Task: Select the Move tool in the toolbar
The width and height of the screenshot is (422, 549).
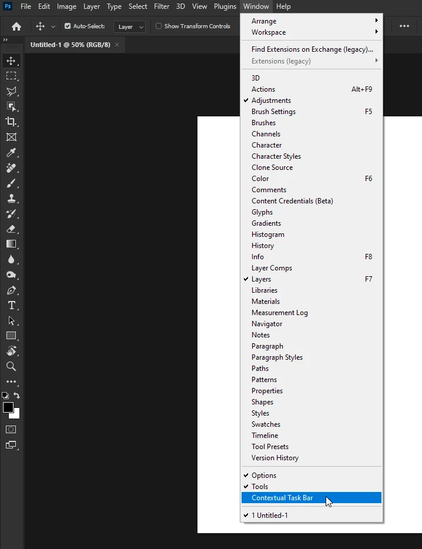Action: click(11, 61)
